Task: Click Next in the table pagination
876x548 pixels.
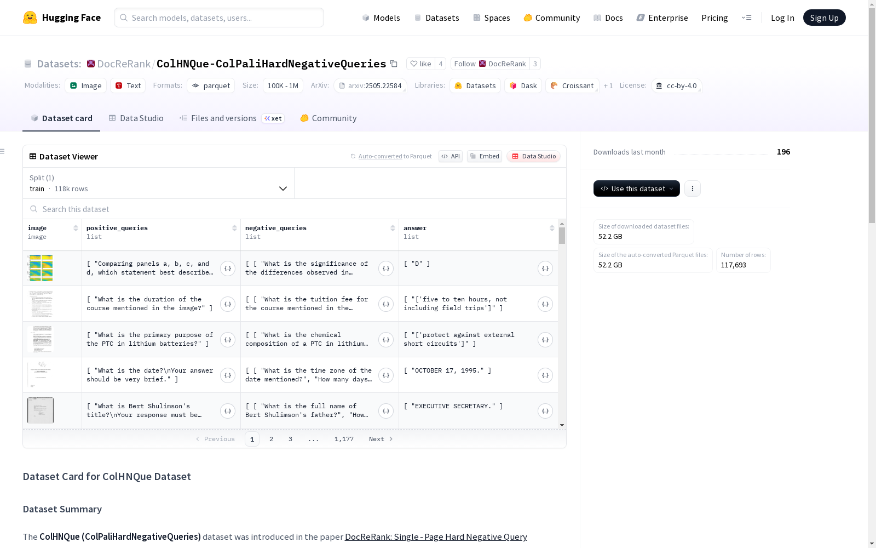Action: 381,439
